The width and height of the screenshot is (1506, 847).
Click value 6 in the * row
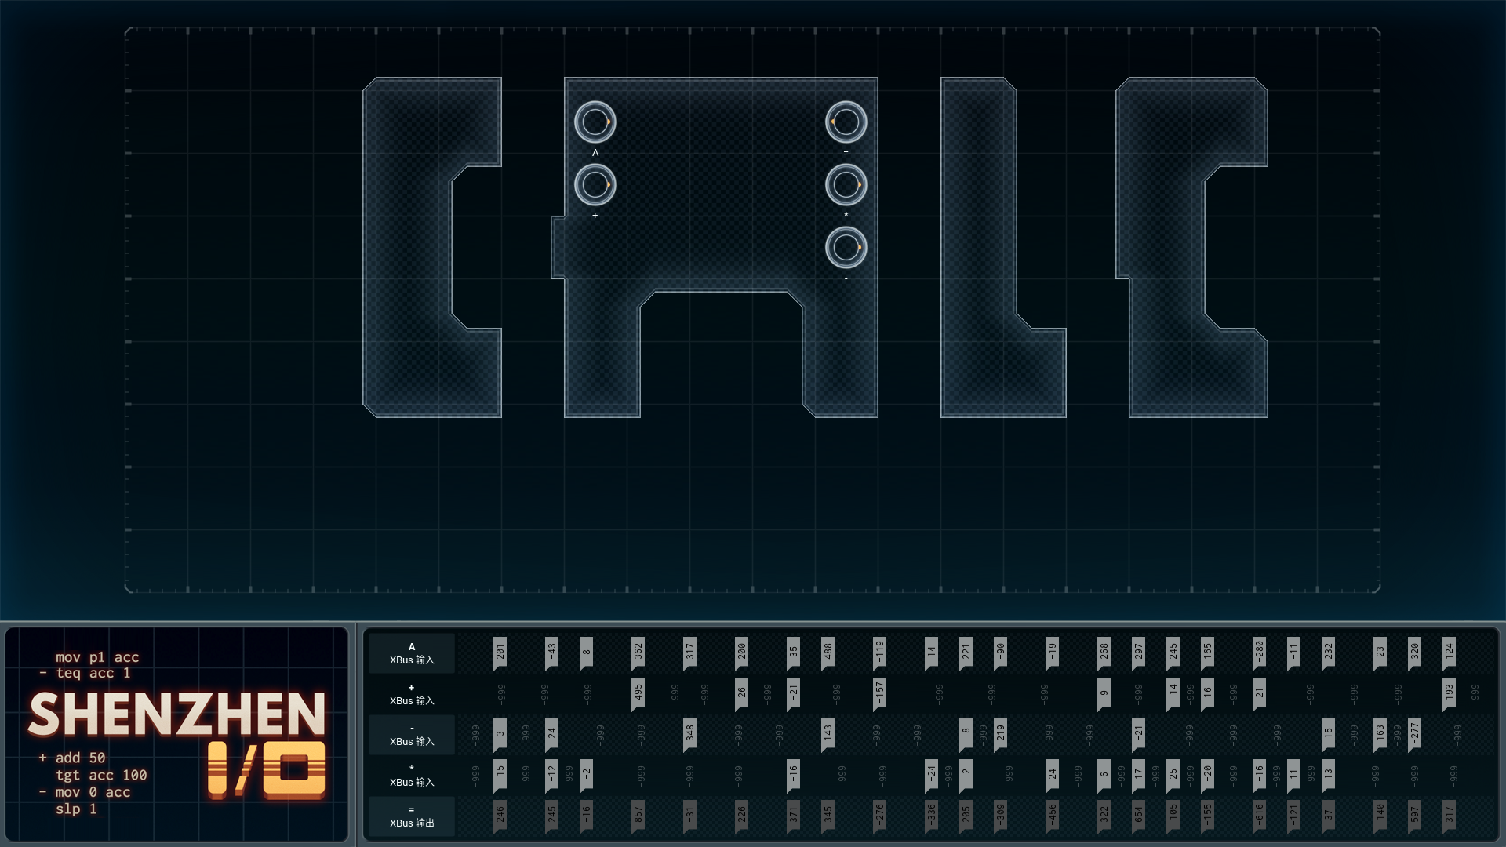coord(1104,774)
